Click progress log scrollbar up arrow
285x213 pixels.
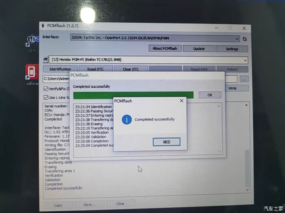coord(219,106)
